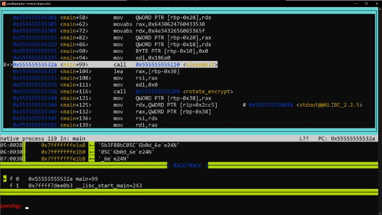This screenshot has height=215, width=382.
Task: Click the call address 0x555555555209
Action: tap(157, 91)
